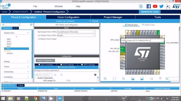Select SYS in System Core list
This screenshot has height=101, width=181.
(8, 51)
